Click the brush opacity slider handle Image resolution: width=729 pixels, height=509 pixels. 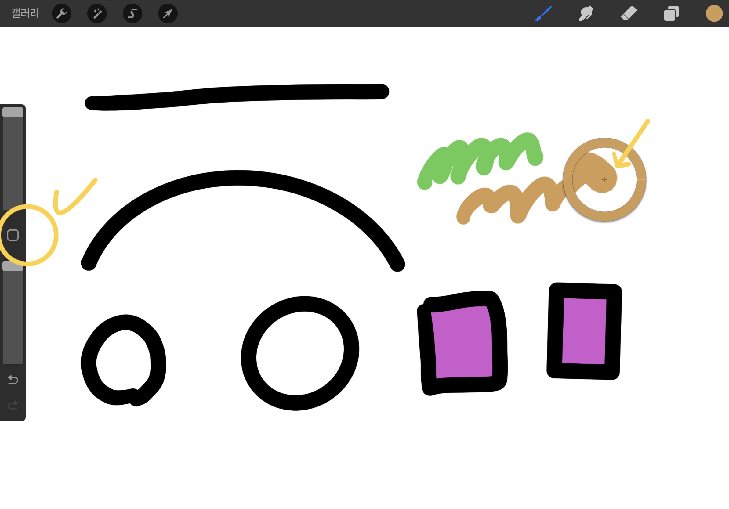[13, 266]
